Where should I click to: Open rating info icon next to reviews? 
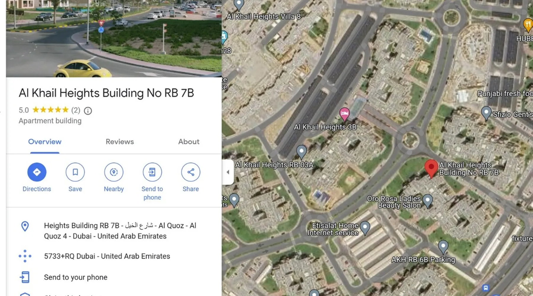click(88, 111)
